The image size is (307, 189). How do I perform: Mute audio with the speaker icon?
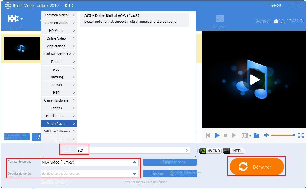click(266, 135)
